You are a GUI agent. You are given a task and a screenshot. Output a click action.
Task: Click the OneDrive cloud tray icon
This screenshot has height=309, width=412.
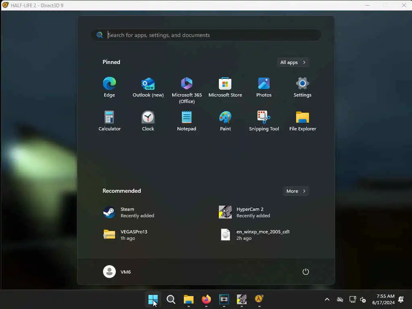click(x=340, y=299)
